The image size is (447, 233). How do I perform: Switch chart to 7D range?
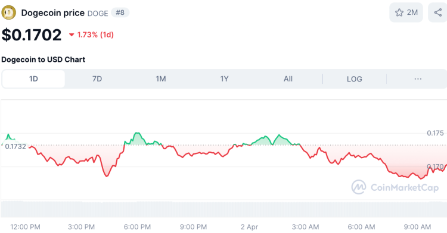[x=97, y=78]
